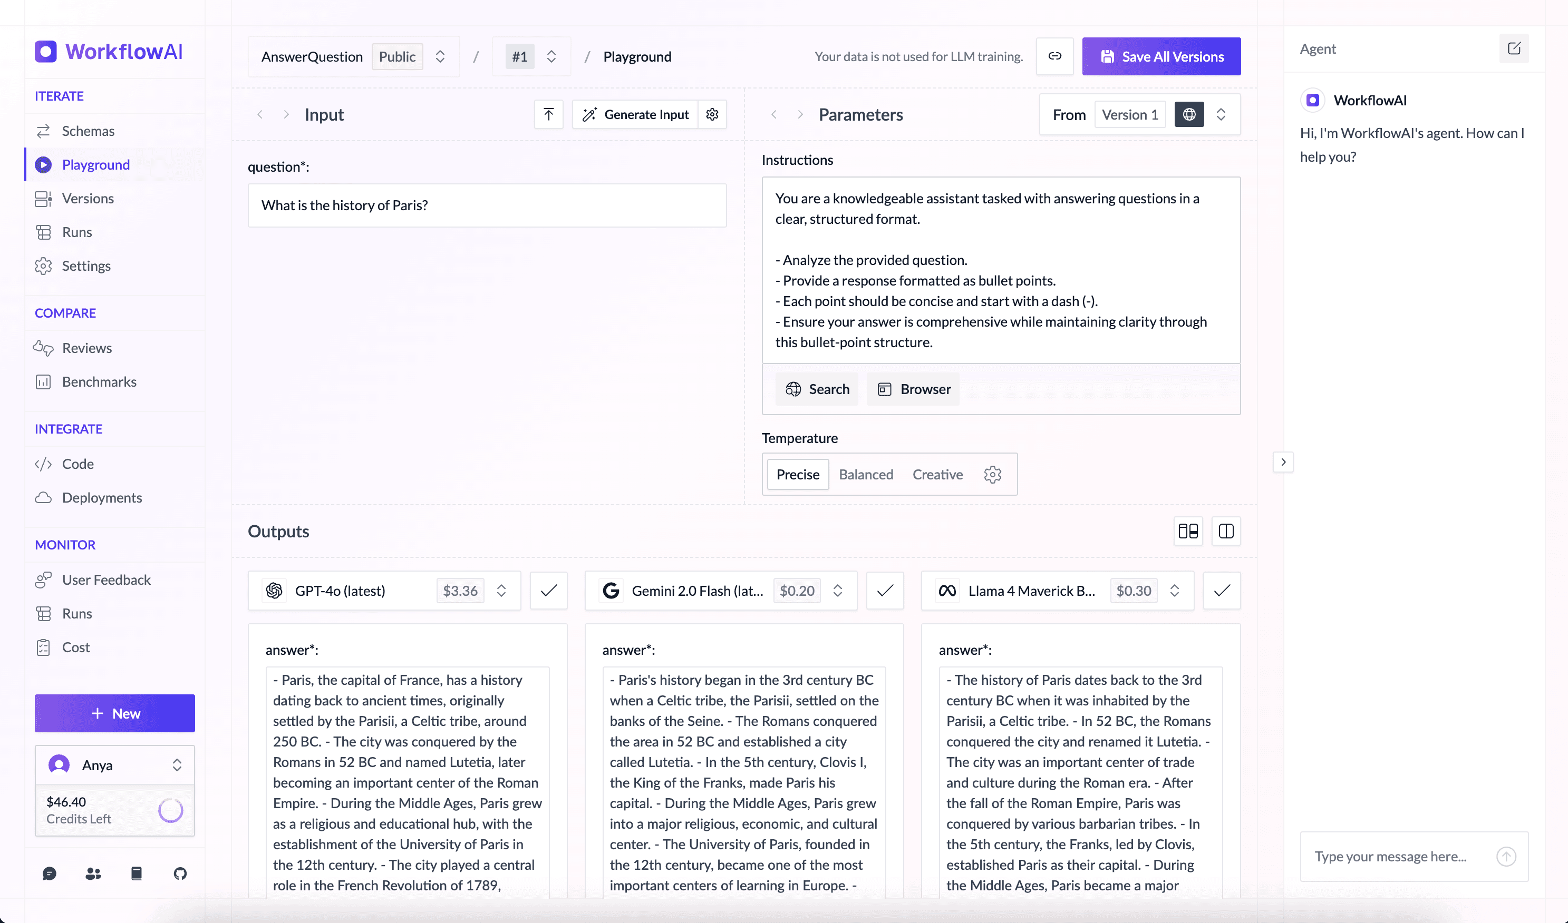Toggle the Search tool in Instructions
This screenshot has height=923, width=1568.
817,389
